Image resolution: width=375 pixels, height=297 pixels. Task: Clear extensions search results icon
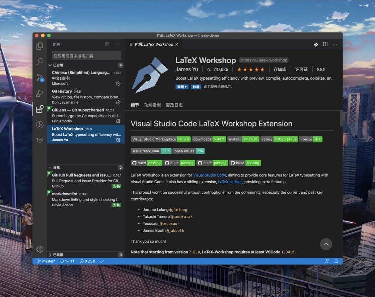point(107,44)
